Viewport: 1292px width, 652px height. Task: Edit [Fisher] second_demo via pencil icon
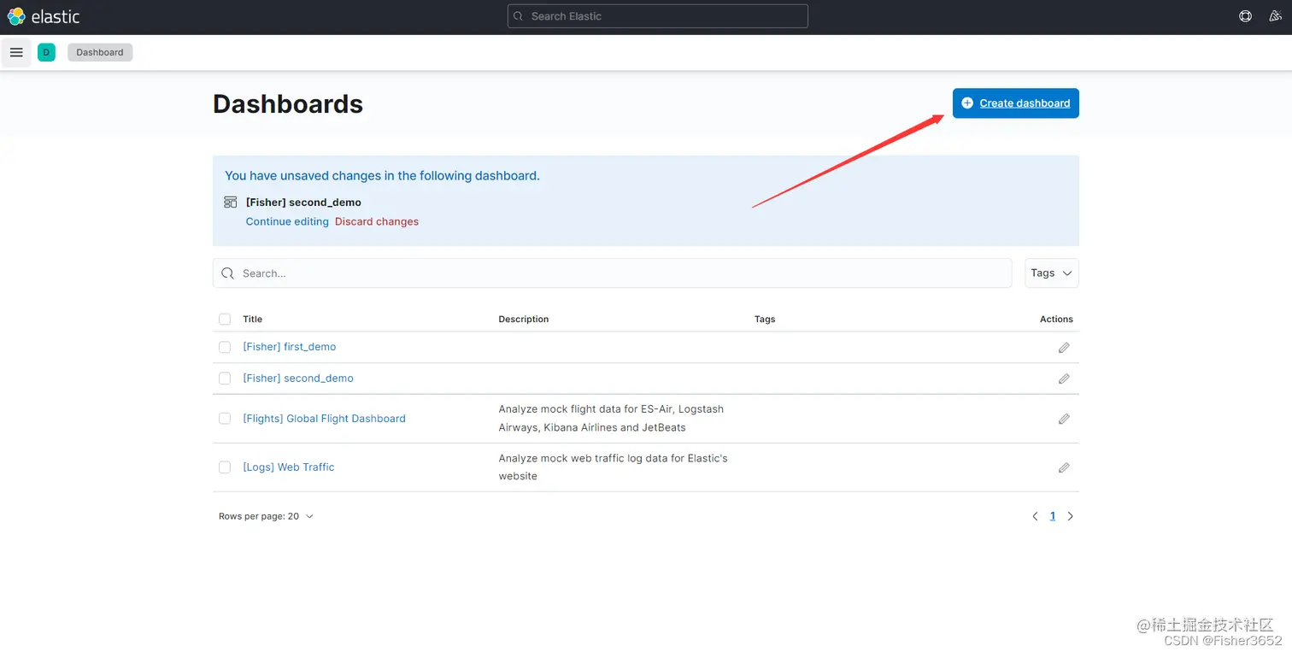coord(1064,379)
